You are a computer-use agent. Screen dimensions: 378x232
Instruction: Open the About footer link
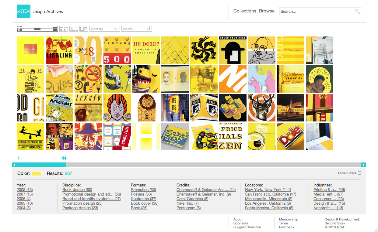coord(238,219)
